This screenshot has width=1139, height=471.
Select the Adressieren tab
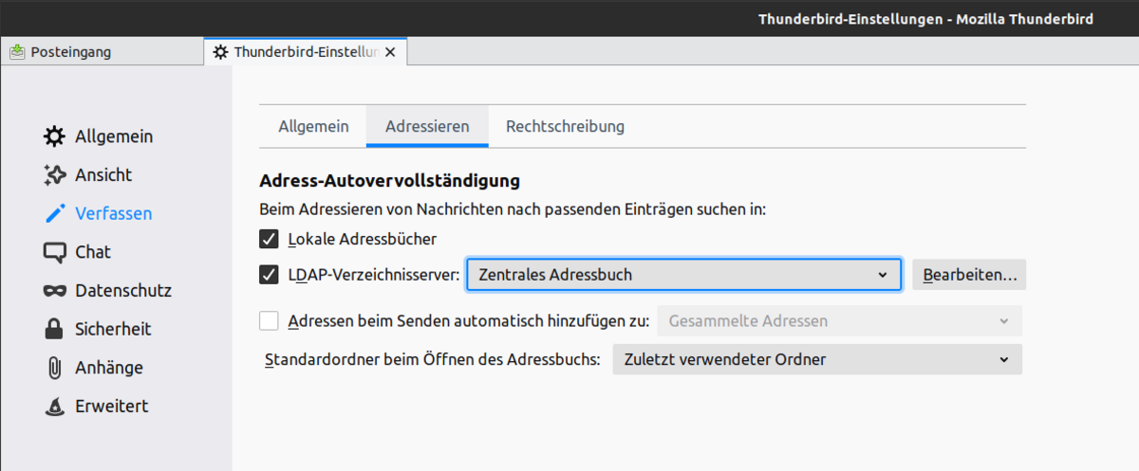(427, 126)
